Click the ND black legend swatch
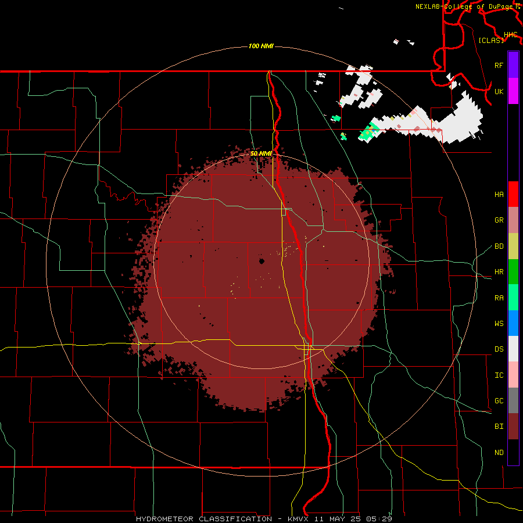This screenshot has width=523, height=523. (513, 452)
